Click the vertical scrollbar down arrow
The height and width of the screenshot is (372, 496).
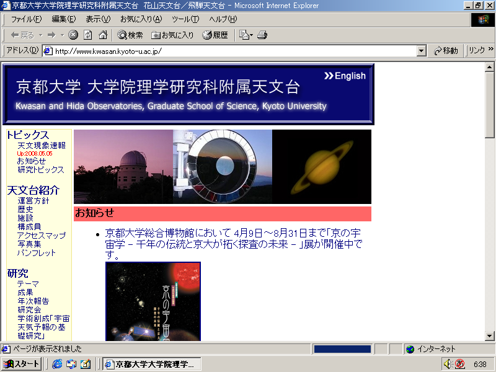[489, 336]
